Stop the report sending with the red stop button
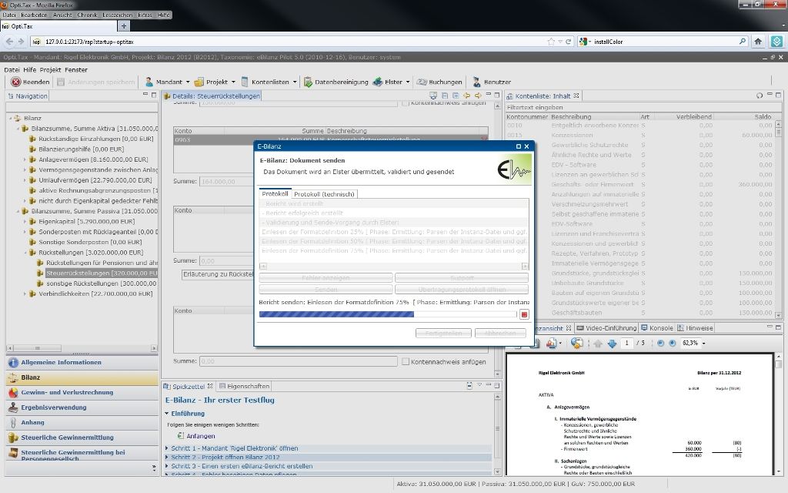 click(x=524, y=314)
